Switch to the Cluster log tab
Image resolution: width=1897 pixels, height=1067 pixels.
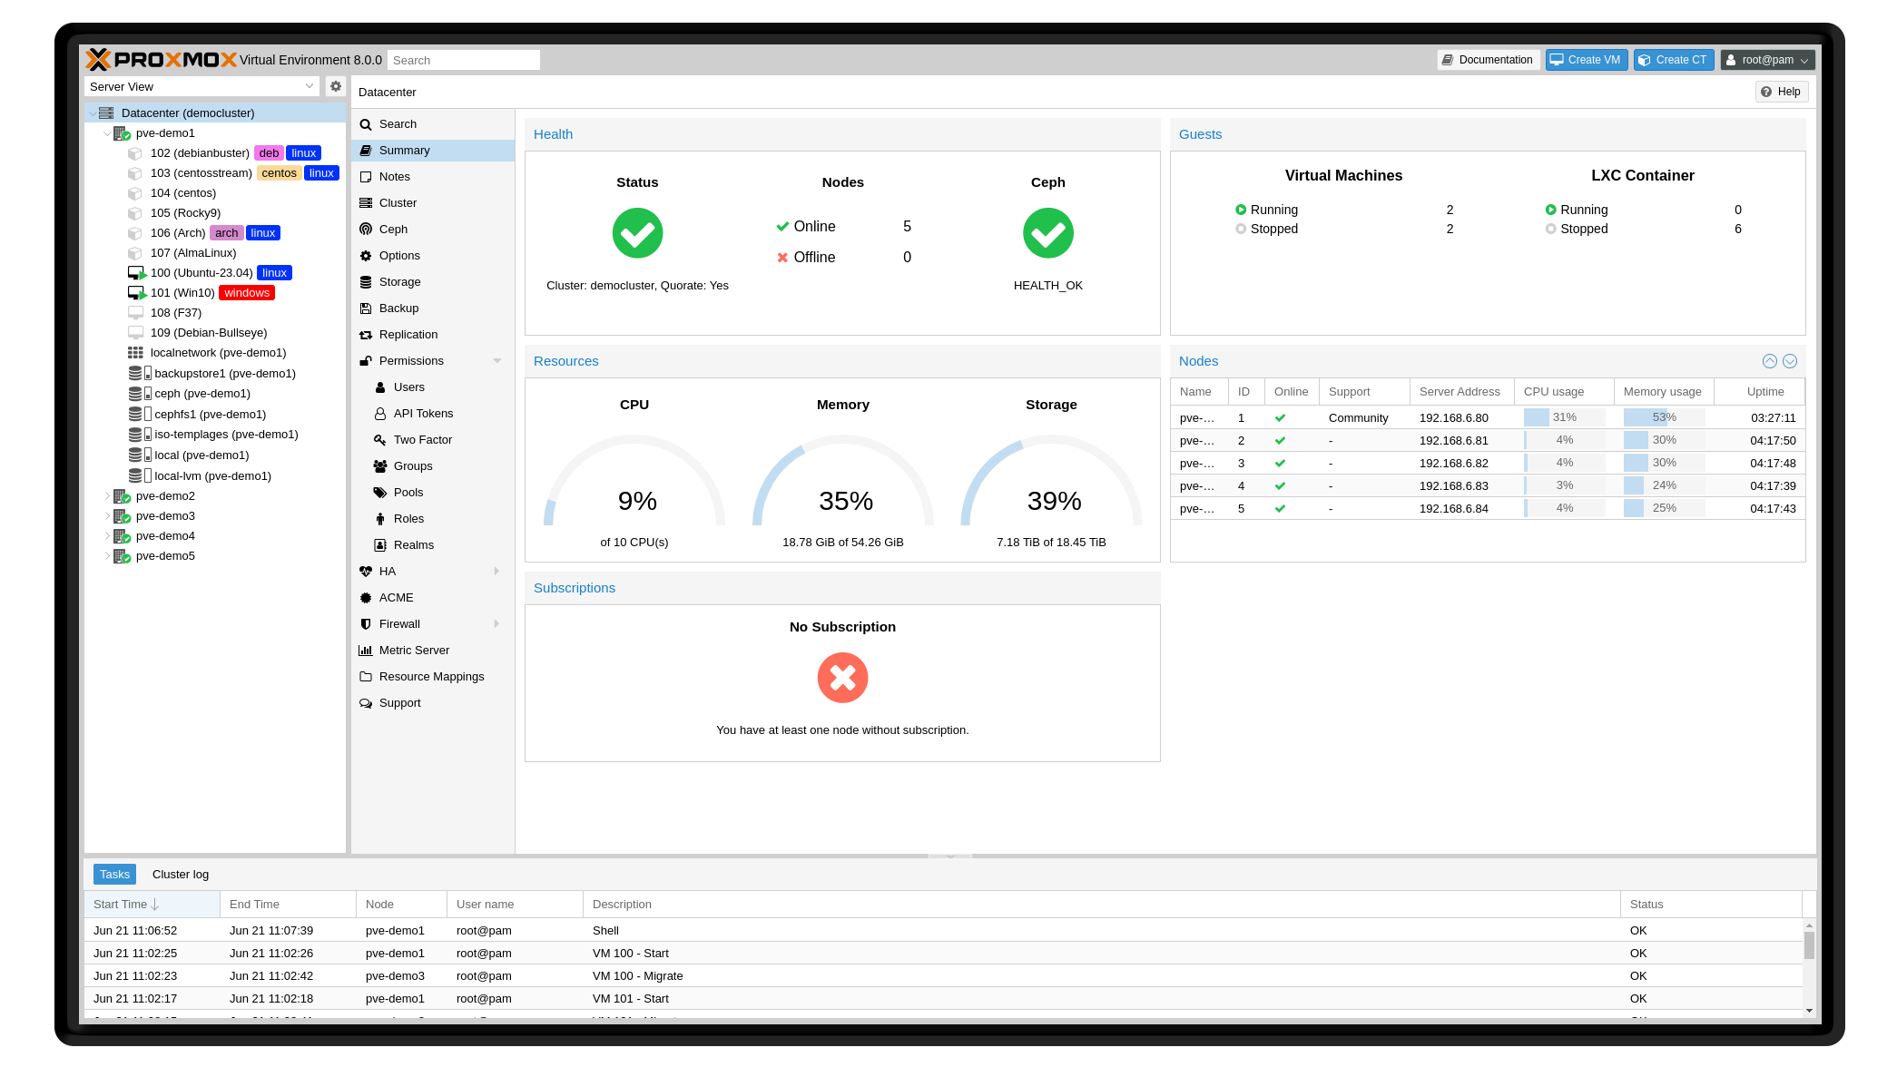tap(181, 875)
